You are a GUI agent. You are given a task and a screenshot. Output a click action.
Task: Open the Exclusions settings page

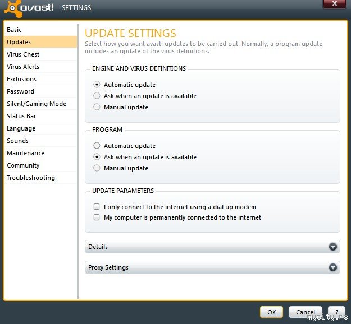(22, 79)
